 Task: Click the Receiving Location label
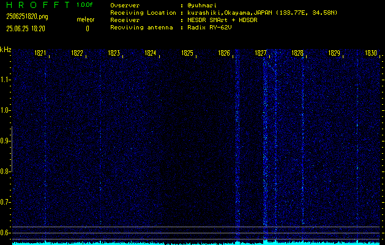pyautogui.click(x=143, y=13)
